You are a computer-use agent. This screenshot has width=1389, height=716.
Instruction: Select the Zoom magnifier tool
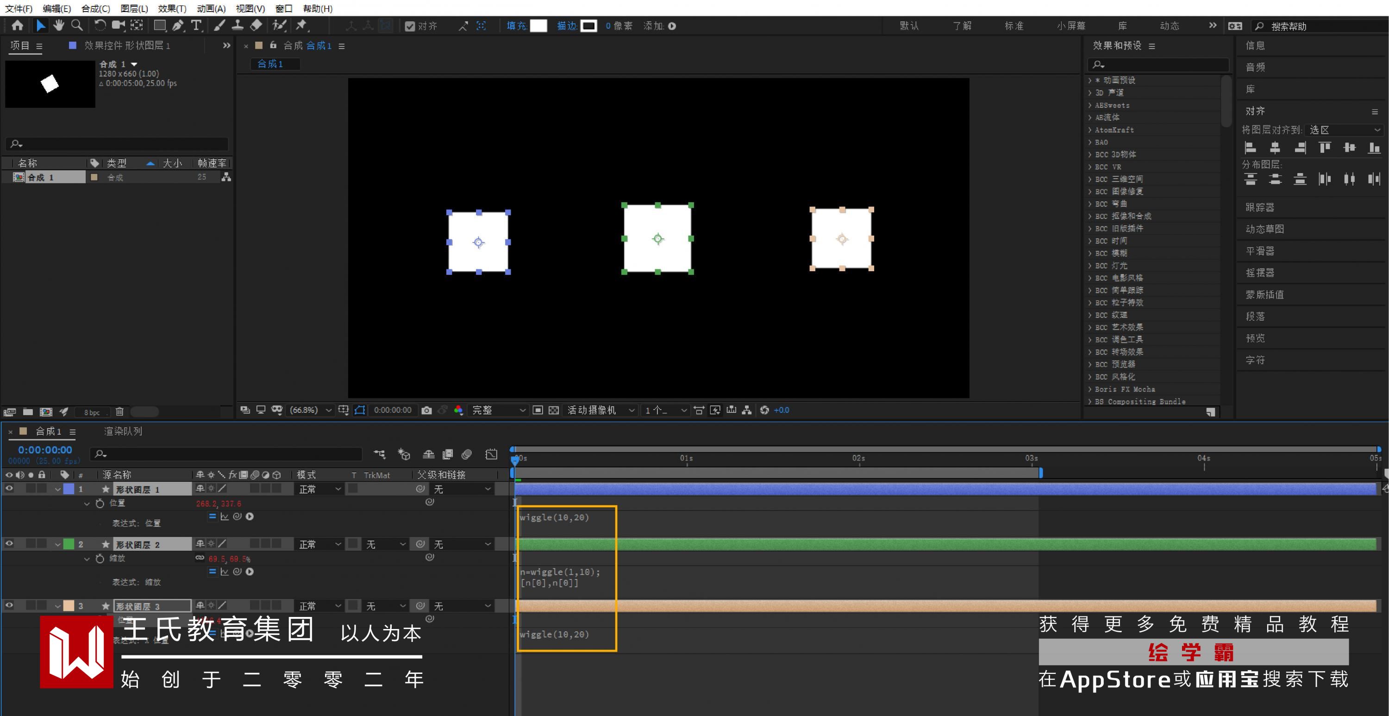point(77,25)
